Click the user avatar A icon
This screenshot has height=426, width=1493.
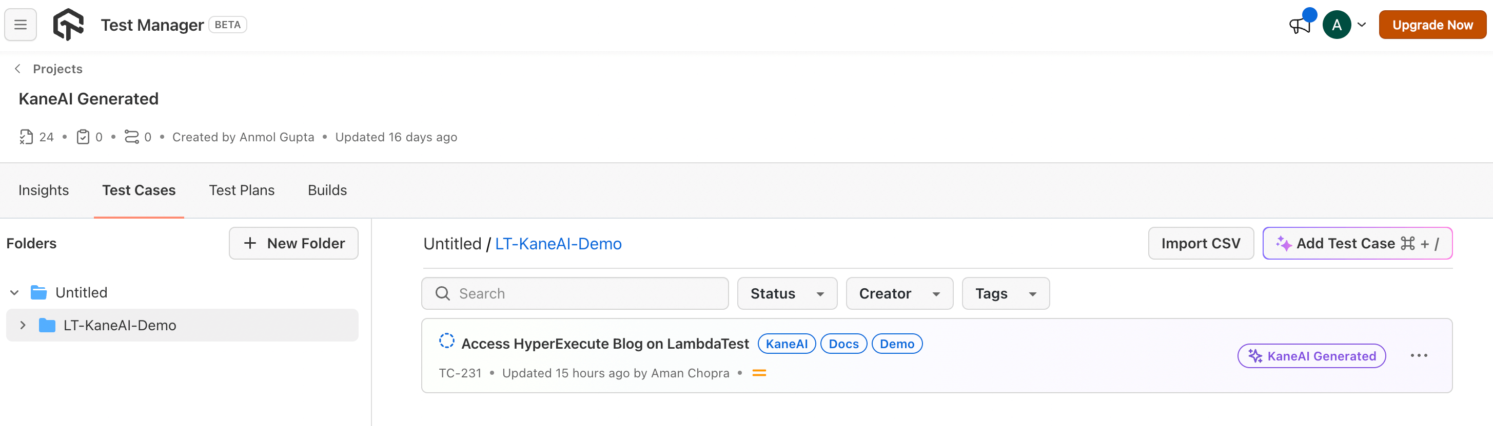[1337, 25]
